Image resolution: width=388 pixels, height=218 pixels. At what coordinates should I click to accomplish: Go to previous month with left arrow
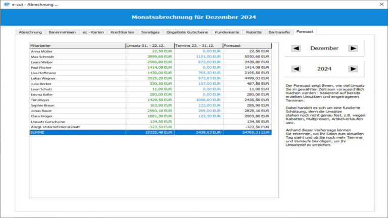click(x=296, y=48)
